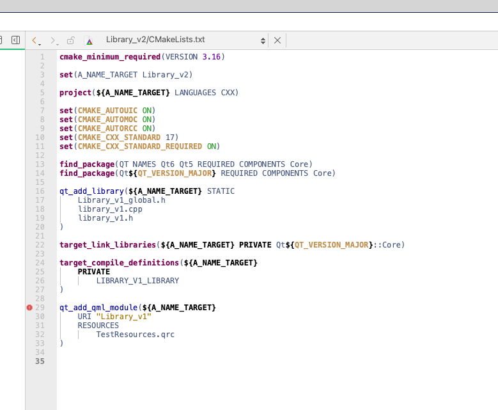Click the CMake file type icon
This screenshot has height=410, width=498.
(89, 40)
